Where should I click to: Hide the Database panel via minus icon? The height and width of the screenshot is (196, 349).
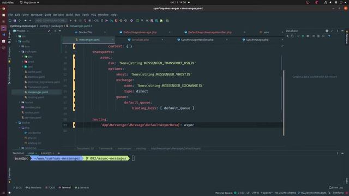coord(342,31)
